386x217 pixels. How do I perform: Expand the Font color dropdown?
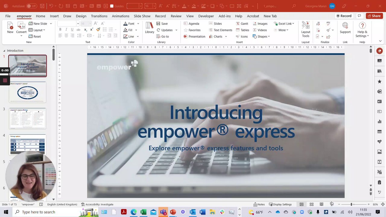click(138, 24)
